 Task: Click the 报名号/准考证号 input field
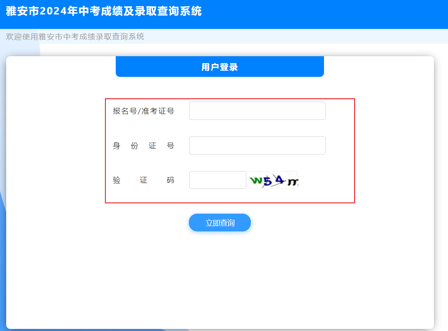pyautogui.click(x=257, y=111)
